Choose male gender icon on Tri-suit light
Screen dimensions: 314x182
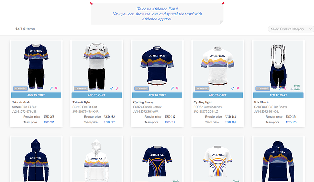[x=111, y=89]
